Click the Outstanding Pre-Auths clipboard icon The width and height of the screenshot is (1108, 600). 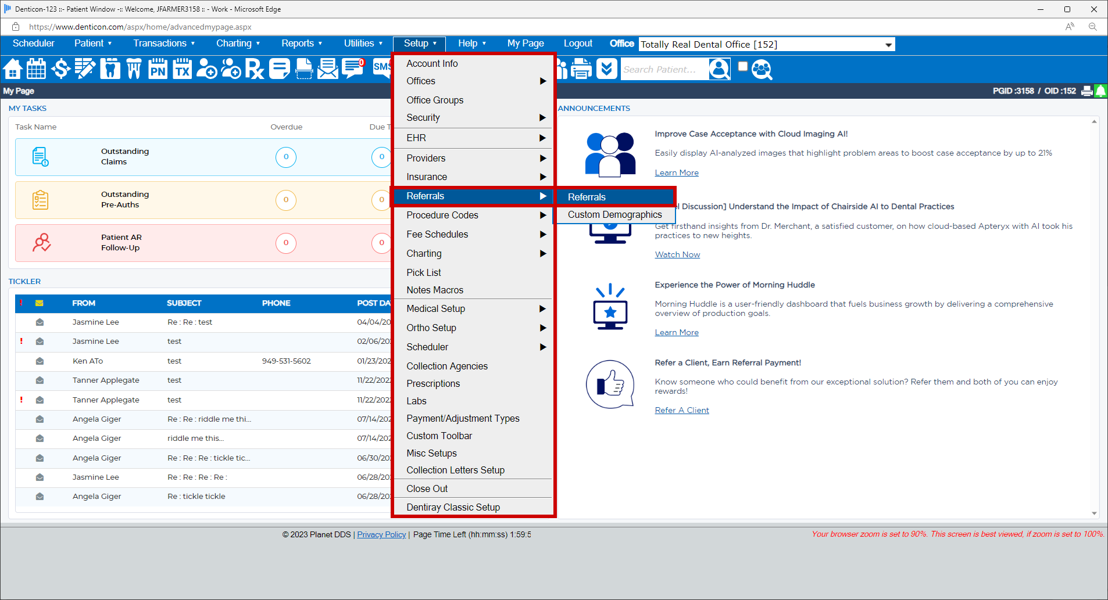click(40, 200)
